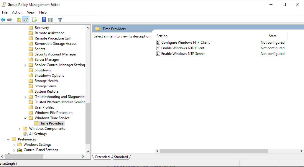Toggle Show/Hide Action Pane icon
The width and height of the screenshot is (304, 167).
pos(51,19)
